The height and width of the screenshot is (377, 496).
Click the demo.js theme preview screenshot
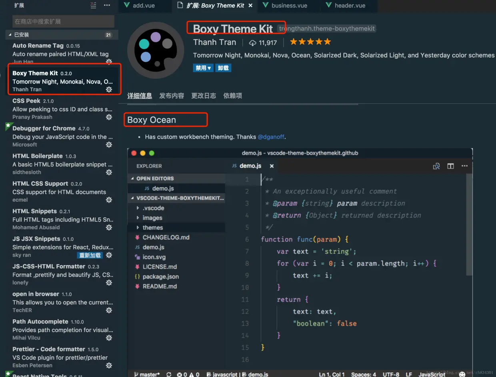pyautogui.click(x=300, y=263)
